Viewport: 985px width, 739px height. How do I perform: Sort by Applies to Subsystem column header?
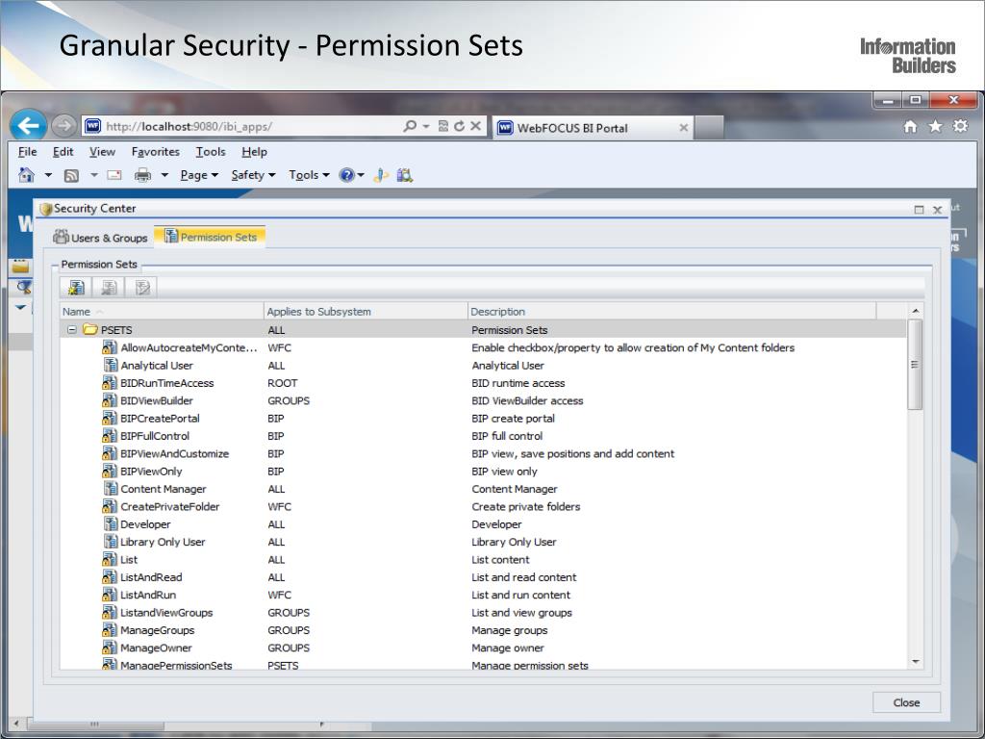click(366, 311)
